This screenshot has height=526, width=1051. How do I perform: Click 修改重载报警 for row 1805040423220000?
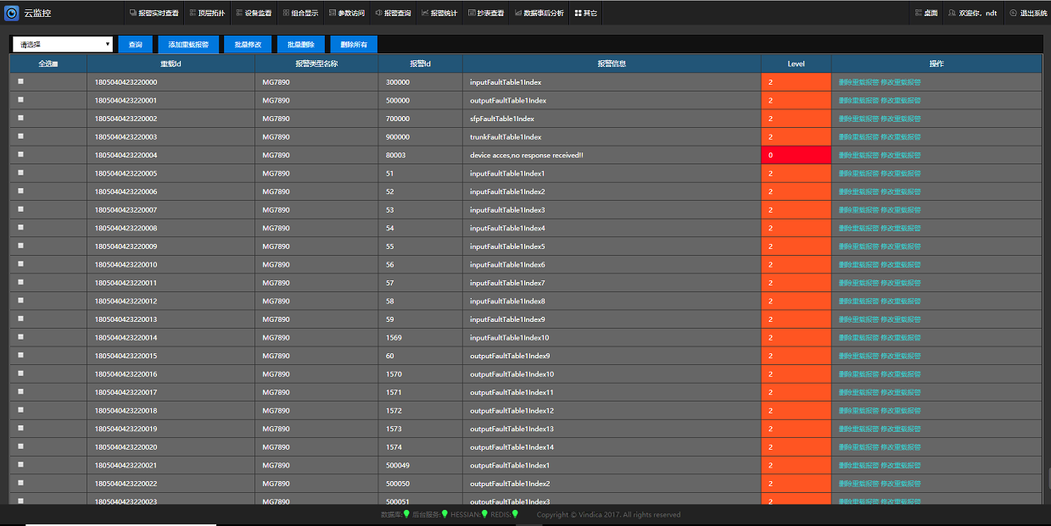coord(901,82)
